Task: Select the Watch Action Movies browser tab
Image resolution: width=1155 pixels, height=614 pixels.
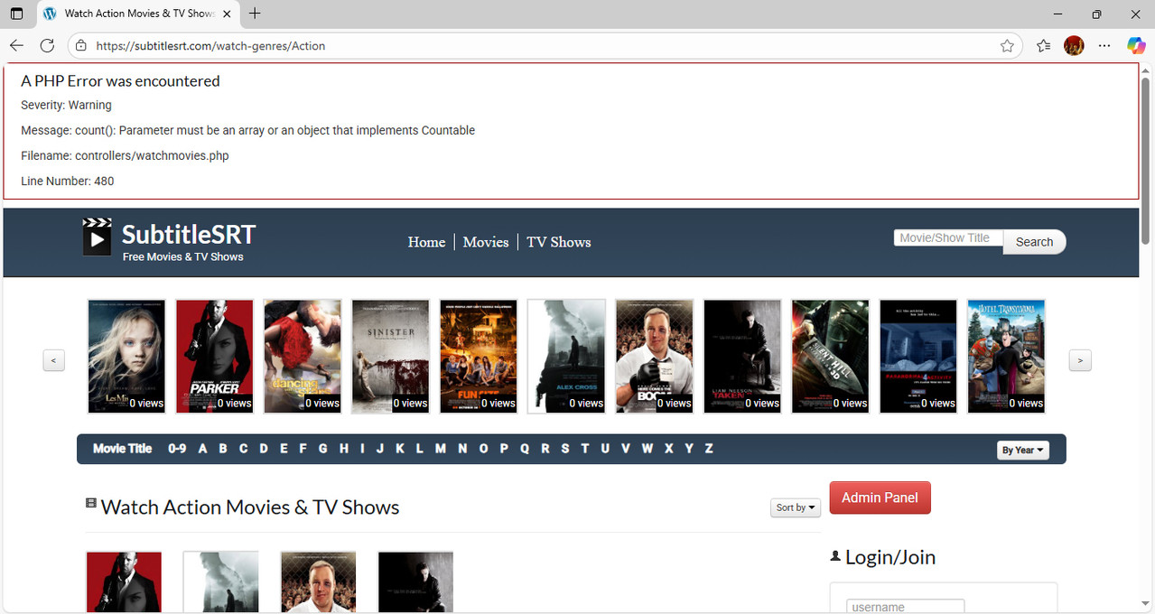Action: pos(137,14)
